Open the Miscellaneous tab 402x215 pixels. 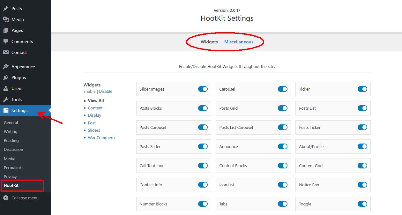239,42
